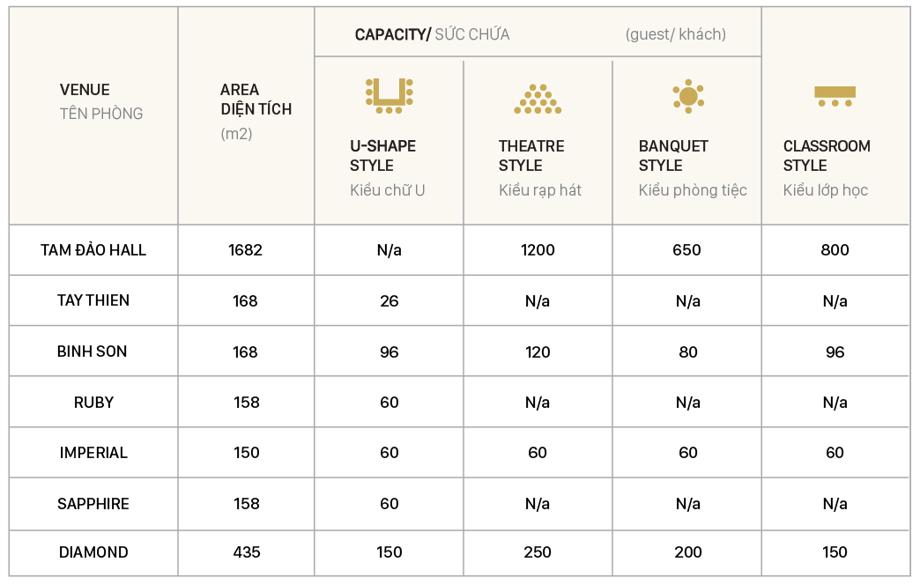Click the U-shape seating layout icon
The height and width of the screenshot is (585, 920).
coord(389,96)
